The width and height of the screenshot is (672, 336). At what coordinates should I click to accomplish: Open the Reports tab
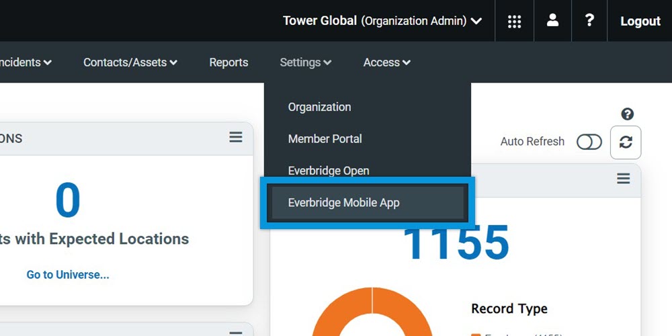[228, 62]
